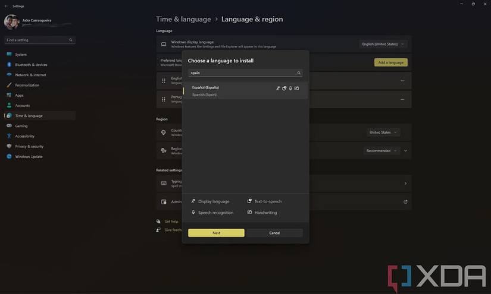Select Time & language in sidebar

(x=39, y=116)
